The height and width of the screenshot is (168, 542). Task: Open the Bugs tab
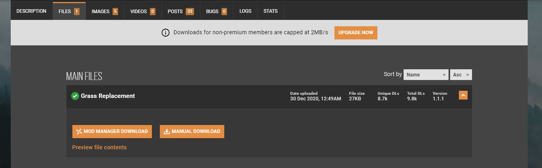216,11
